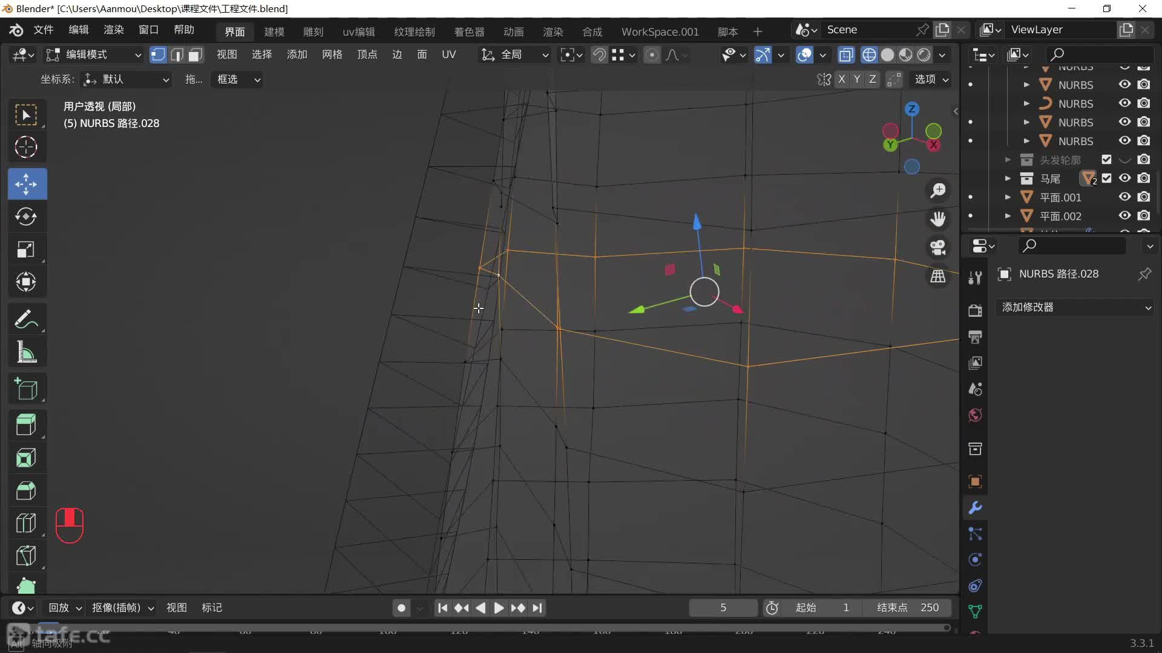Open the Object properties orange square tab
Screen dimensions: 1162x653
975,482
